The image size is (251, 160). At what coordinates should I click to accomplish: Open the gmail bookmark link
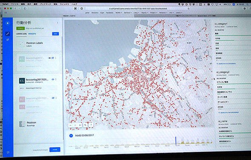(x=87, y=12)
